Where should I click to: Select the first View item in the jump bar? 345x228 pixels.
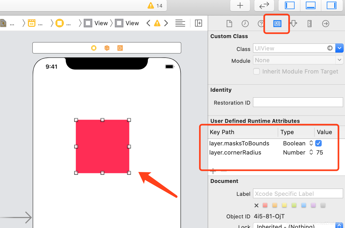point(101,23)
